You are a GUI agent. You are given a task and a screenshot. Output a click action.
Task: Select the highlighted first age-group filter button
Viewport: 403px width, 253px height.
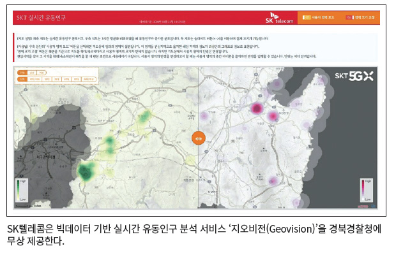pyautogui.click(x=22, y=79)
